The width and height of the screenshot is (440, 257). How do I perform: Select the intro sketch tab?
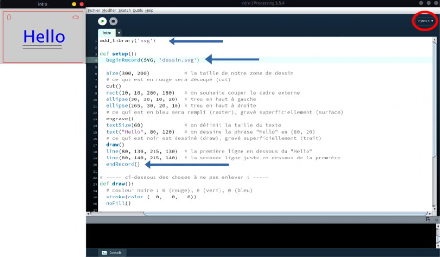(x=107, y=33)
